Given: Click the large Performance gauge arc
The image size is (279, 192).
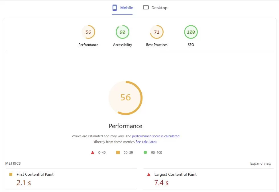Looking at the screenshot, I should [126, 98].
